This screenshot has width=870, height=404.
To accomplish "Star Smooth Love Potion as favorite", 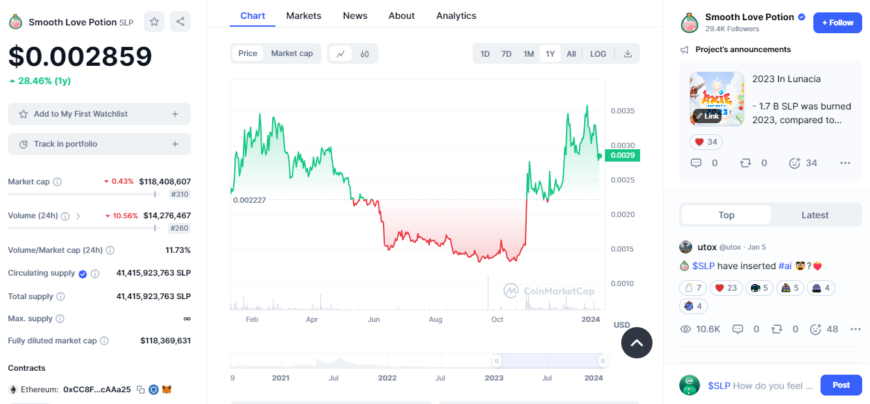I will pyautogui.click(x=154, y=22).
